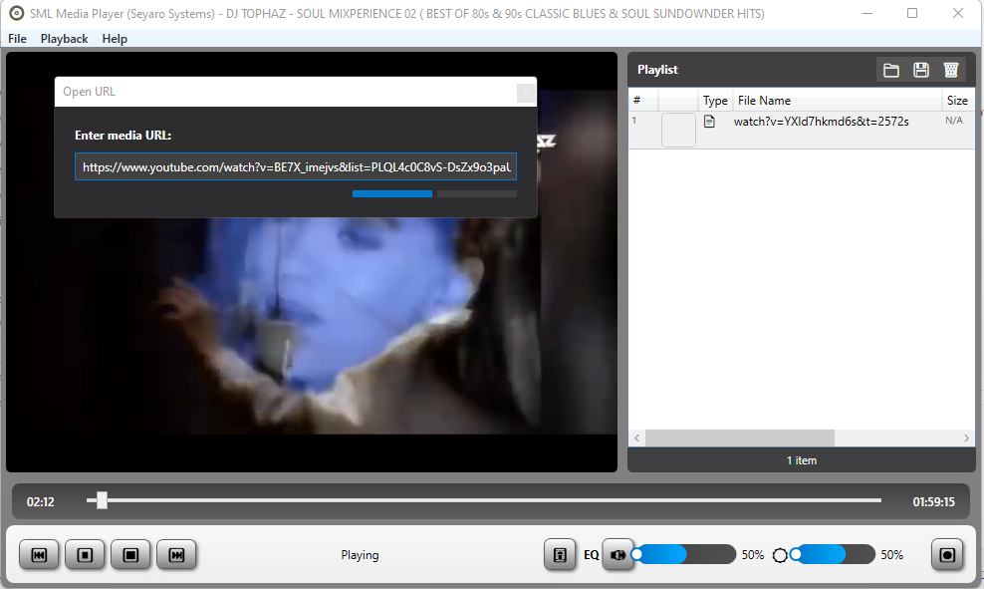984x589 pixels.
Task: Click the record icon at the far right
Action: point(946,554)
